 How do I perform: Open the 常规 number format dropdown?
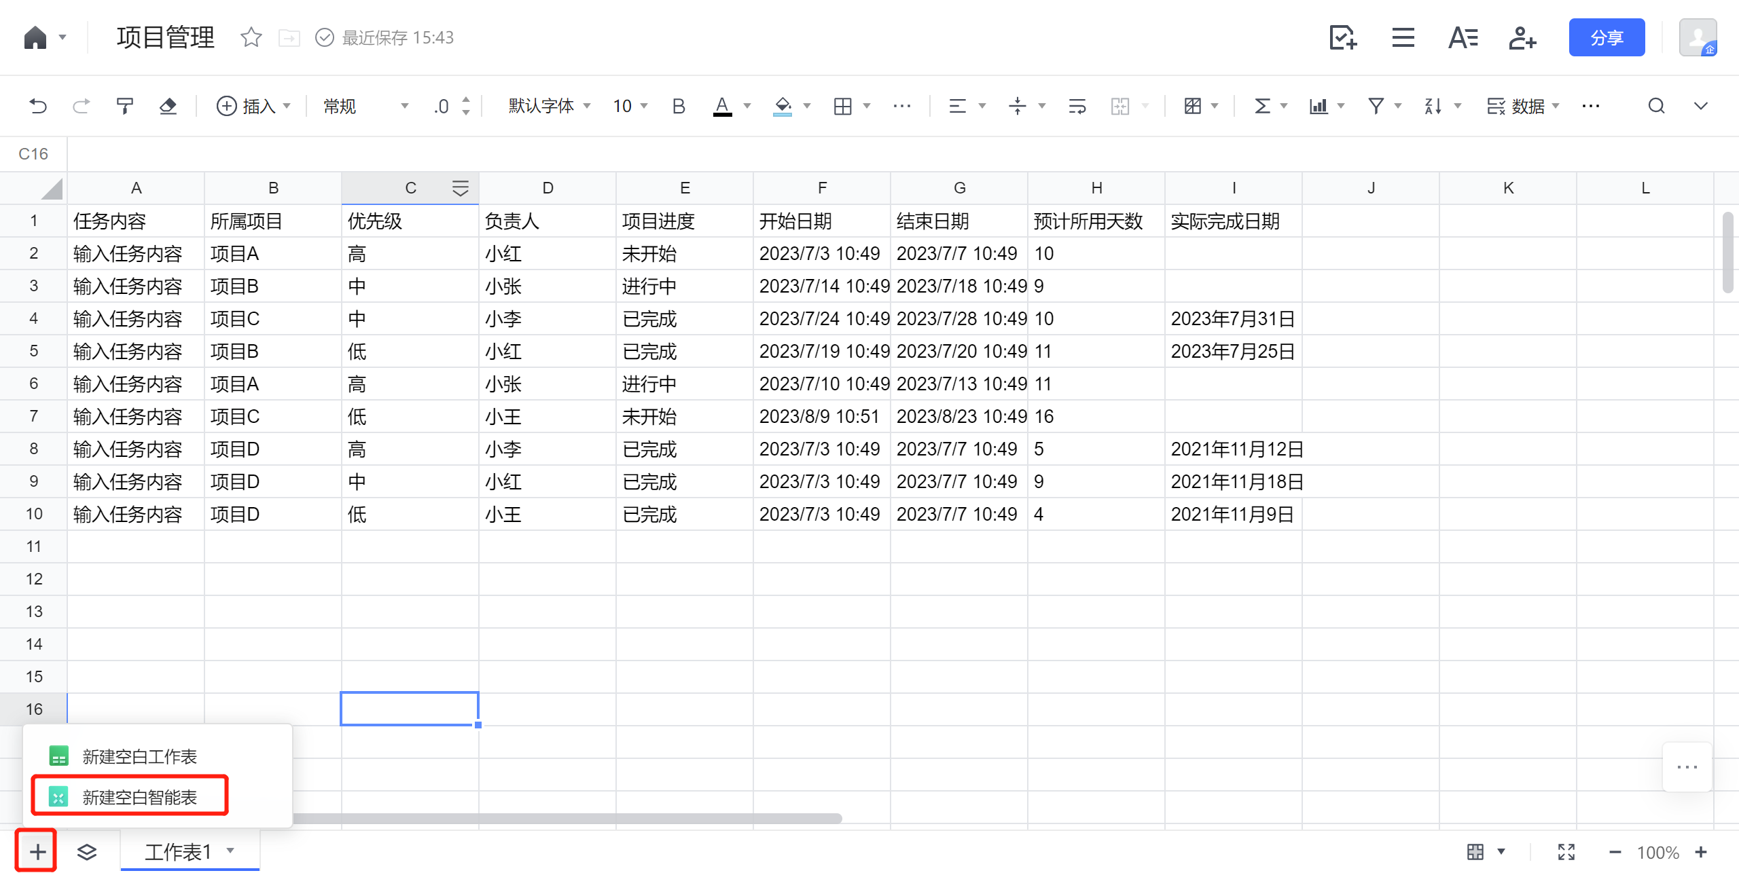(x=365, y=106)
